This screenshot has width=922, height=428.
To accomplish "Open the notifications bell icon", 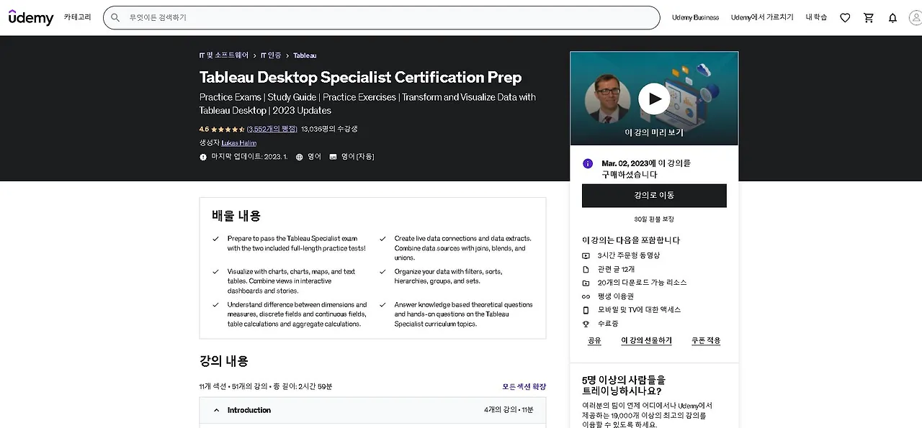I will coord(893,17).
